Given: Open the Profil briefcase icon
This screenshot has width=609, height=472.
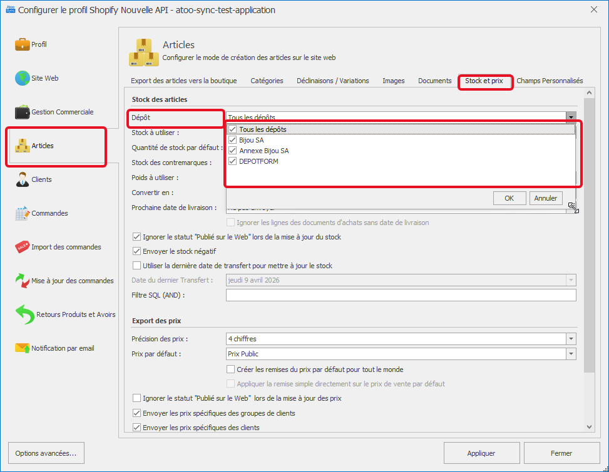Looking at the screenshot, I should tap(22, 44).
